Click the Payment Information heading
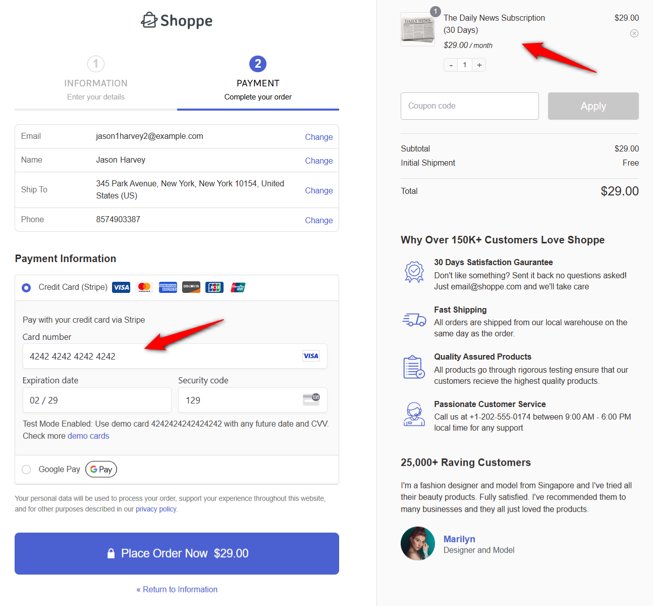Screen dimensions: 653x606 pyautogui.click(x=66, y=259)
